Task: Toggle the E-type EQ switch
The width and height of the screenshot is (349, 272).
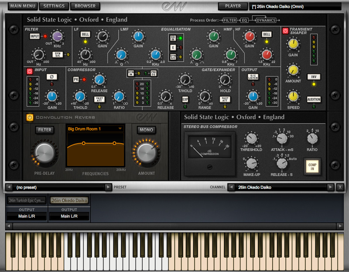Action: coord(173,48)
